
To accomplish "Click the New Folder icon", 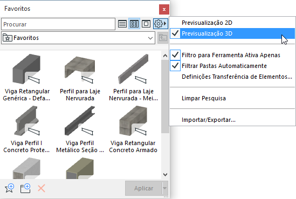I will pos(25,188).
